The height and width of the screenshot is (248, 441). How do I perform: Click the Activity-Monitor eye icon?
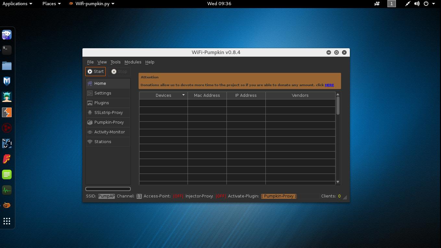(x=90, y=132)
